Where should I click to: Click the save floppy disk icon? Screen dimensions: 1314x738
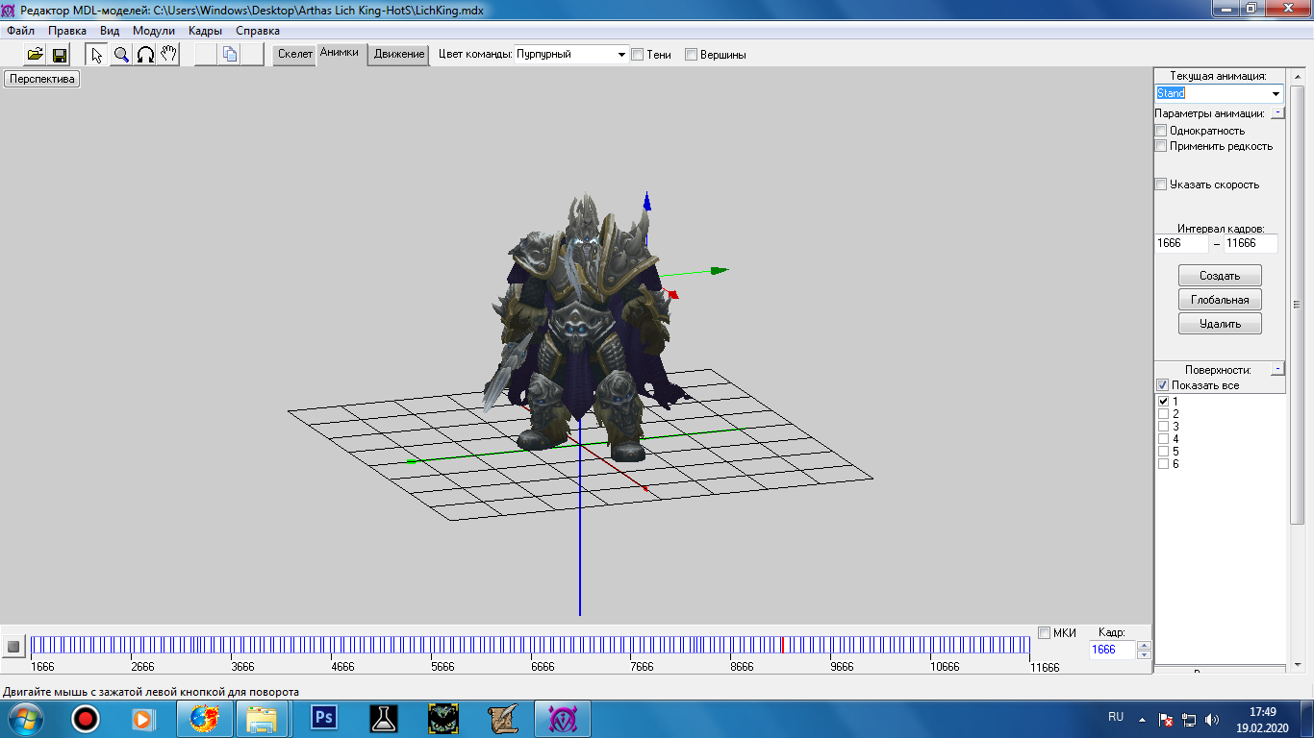(59, 55)
